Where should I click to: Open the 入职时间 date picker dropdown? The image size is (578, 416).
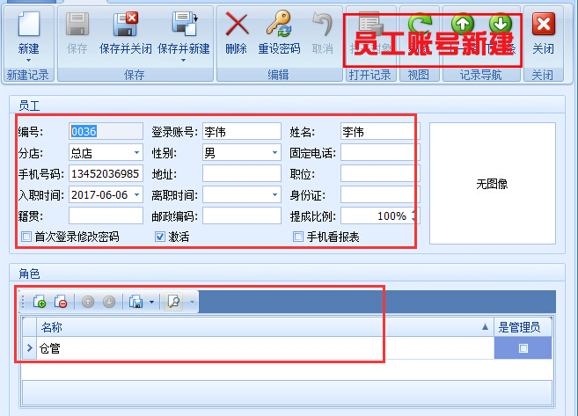[x=136, y=194]
